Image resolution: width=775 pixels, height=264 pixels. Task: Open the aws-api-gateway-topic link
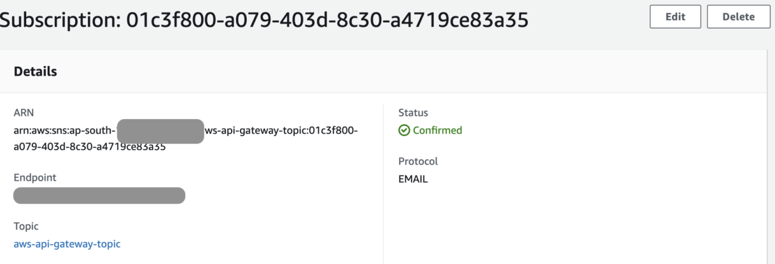[67, 244]
